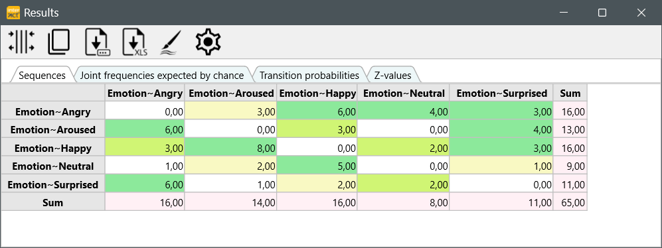Open the gear settings icon
The image size is (662, 248).
(208, 42)
